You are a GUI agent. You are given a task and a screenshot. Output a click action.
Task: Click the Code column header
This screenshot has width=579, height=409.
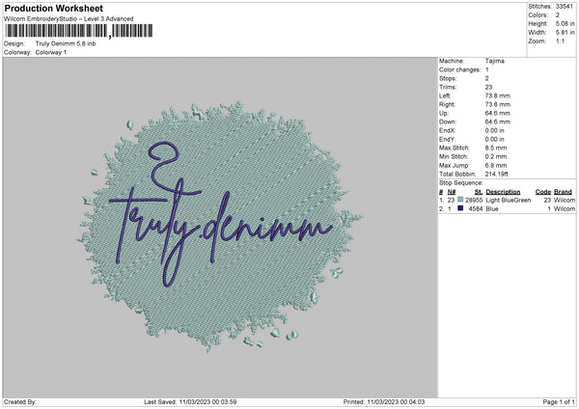542,192
